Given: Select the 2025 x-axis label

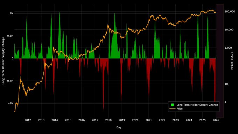Looking at the screenshot, I should 202,120.
